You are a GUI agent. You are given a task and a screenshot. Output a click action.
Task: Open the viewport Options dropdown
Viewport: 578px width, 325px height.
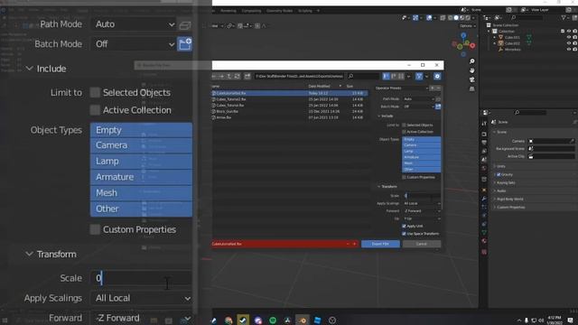click(468, 26)
